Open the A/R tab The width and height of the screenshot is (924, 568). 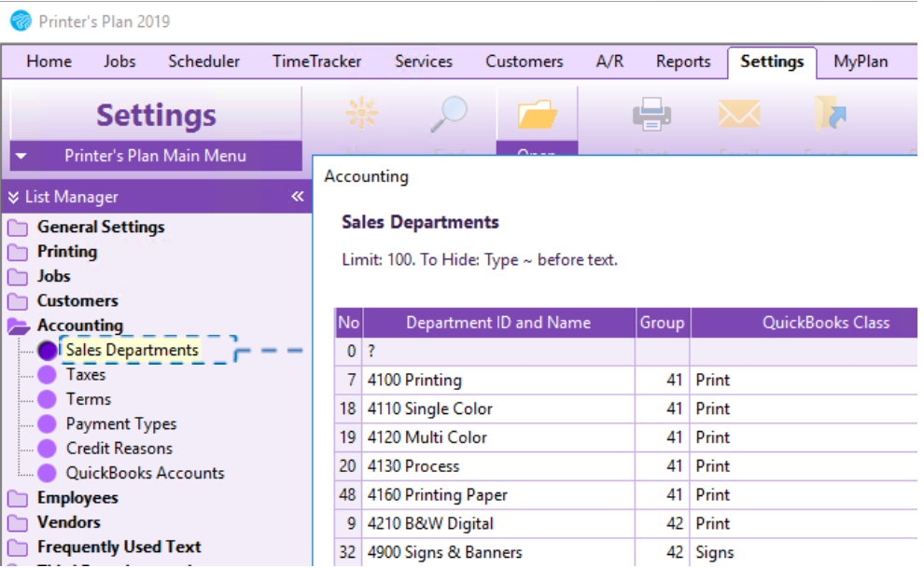coord(609,62)
